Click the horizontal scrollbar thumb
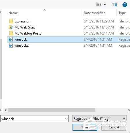Screen dimensions: 130x133 [52, 110]
